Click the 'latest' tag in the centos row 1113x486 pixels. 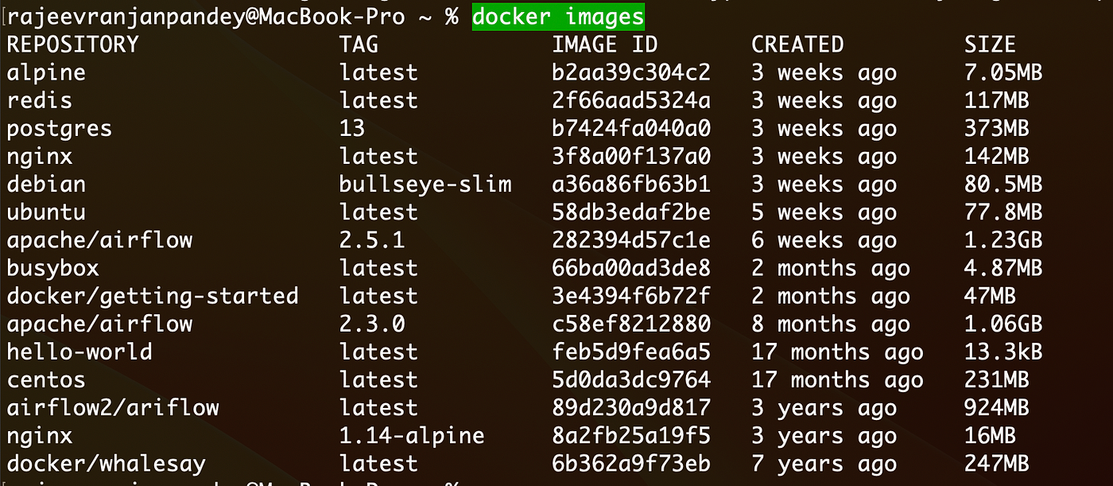378,380
